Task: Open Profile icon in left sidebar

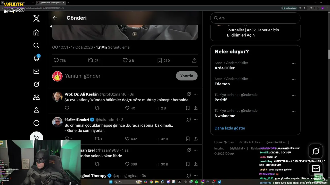Action: point(36,110)
